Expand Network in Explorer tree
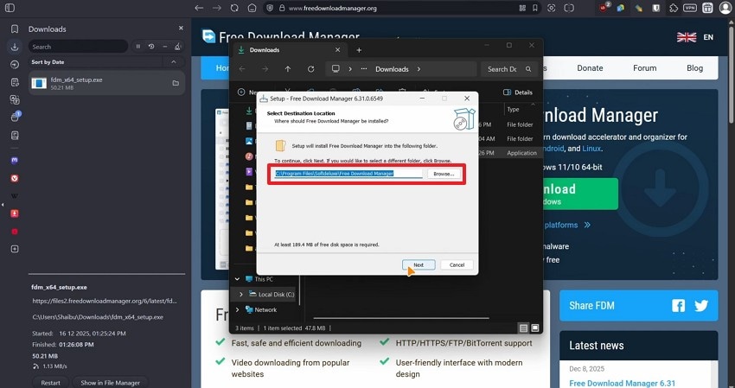Viewport: 735px width, 388px height. point(237,309)
